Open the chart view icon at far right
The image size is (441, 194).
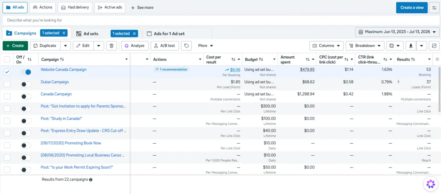click(x=434, y=46)
